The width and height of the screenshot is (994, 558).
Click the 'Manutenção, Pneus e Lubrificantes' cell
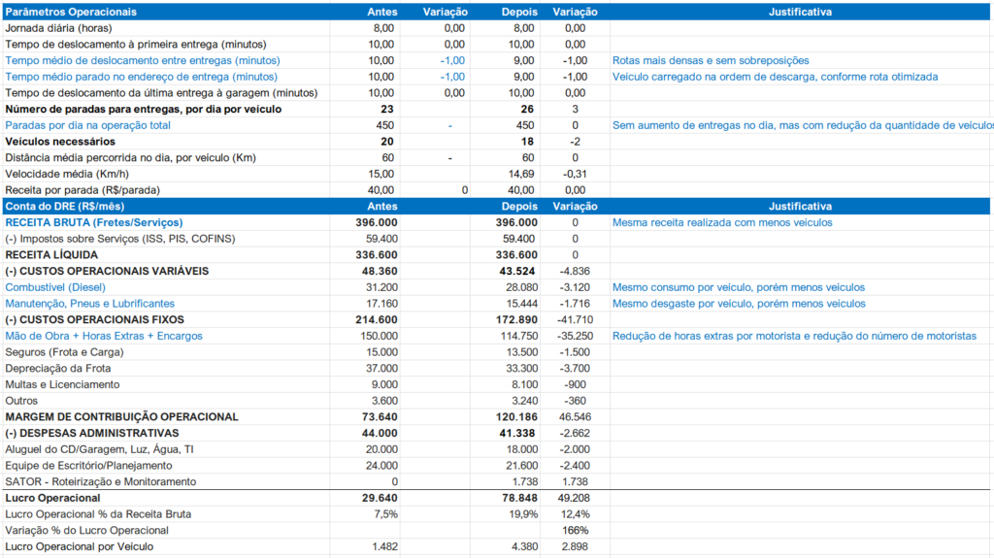tap(90, 304)
